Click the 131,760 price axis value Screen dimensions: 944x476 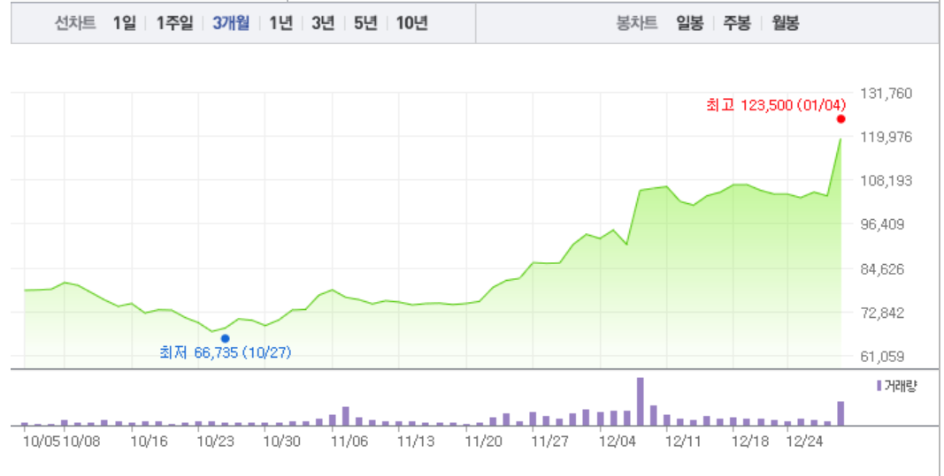(886, 93)
